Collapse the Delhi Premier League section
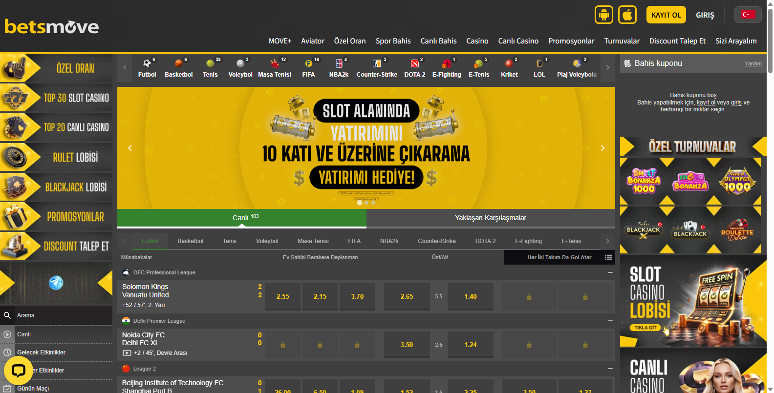774x393 pixels. coord(610,321)
